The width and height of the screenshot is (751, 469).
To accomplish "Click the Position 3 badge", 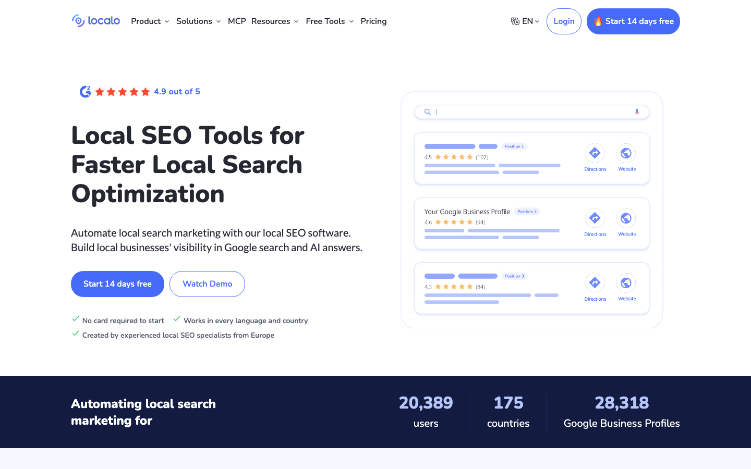I will 514,276.
